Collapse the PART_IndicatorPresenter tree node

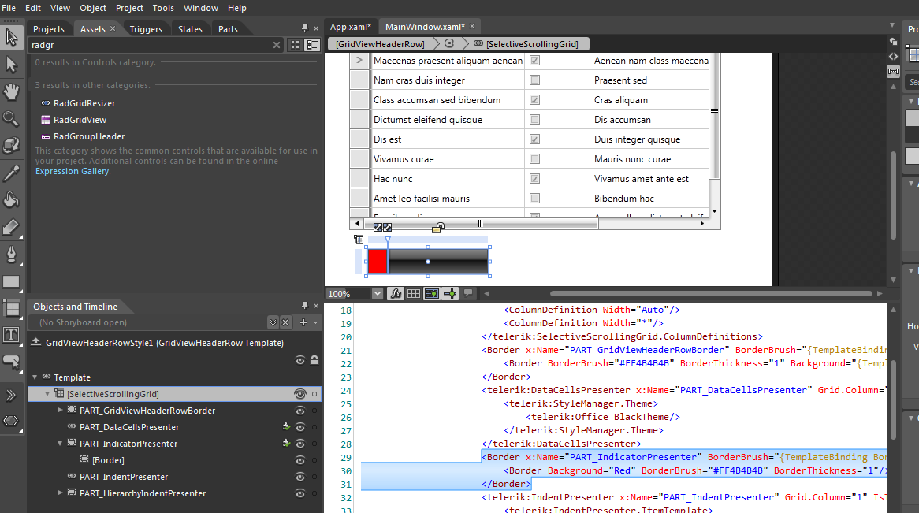coord(61,444)
